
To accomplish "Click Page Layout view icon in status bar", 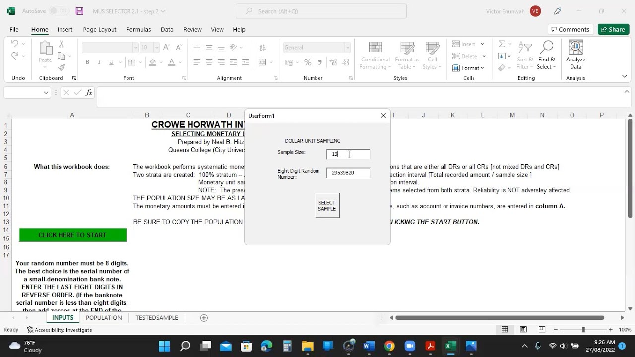I will pyautogui.click(x=523, y=330).
